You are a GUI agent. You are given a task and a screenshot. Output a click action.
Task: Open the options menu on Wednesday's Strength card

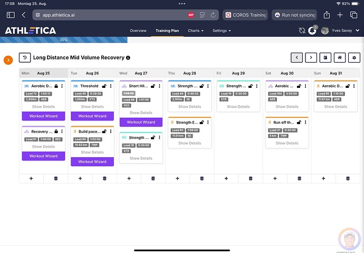(159, 137)
